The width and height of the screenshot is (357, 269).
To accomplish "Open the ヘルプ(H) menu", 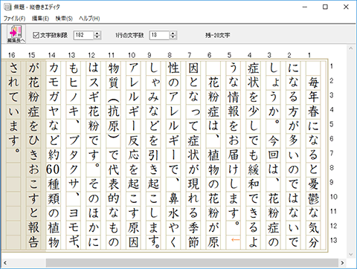I will tap(89, 19).
